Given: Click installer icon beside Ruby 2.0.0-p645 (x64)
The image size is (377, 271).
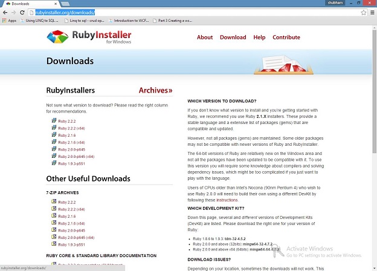Looking at the screenshot, I should click(54, 155).
